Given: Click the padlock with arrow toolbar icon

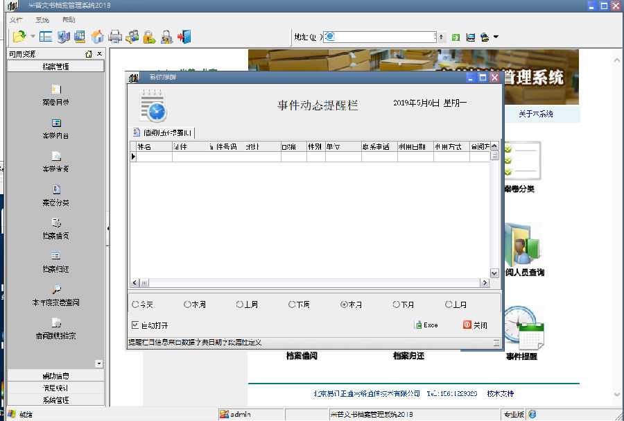Looking at the screenshot, I should (149, 37).
